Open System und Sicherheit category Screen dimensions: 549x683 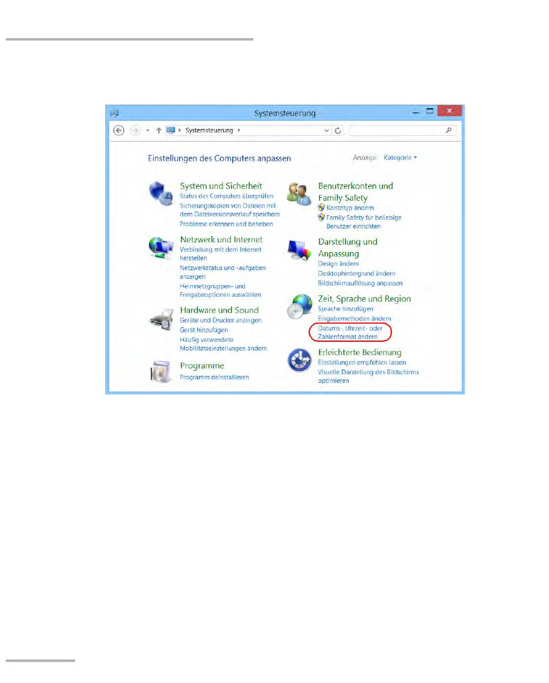pos(221,186)
